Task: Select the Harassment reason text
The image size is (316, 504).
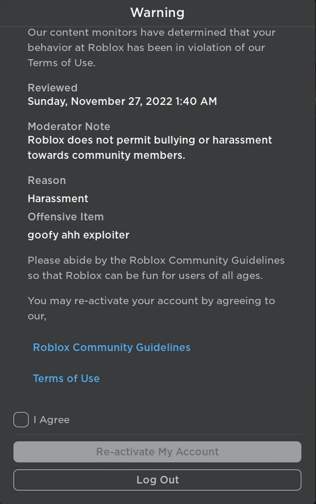Action: click(58, 198)
